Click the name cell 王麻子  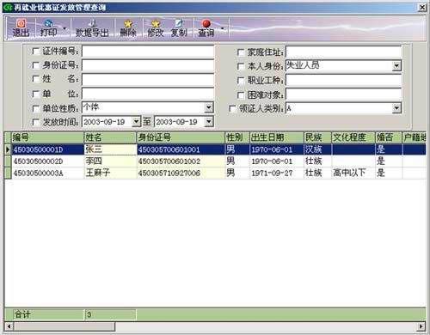pos(110,173)
